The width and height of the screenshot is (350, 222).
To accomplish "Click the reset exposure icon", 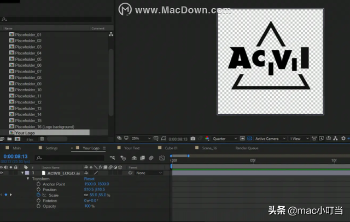I will point(343,138).
